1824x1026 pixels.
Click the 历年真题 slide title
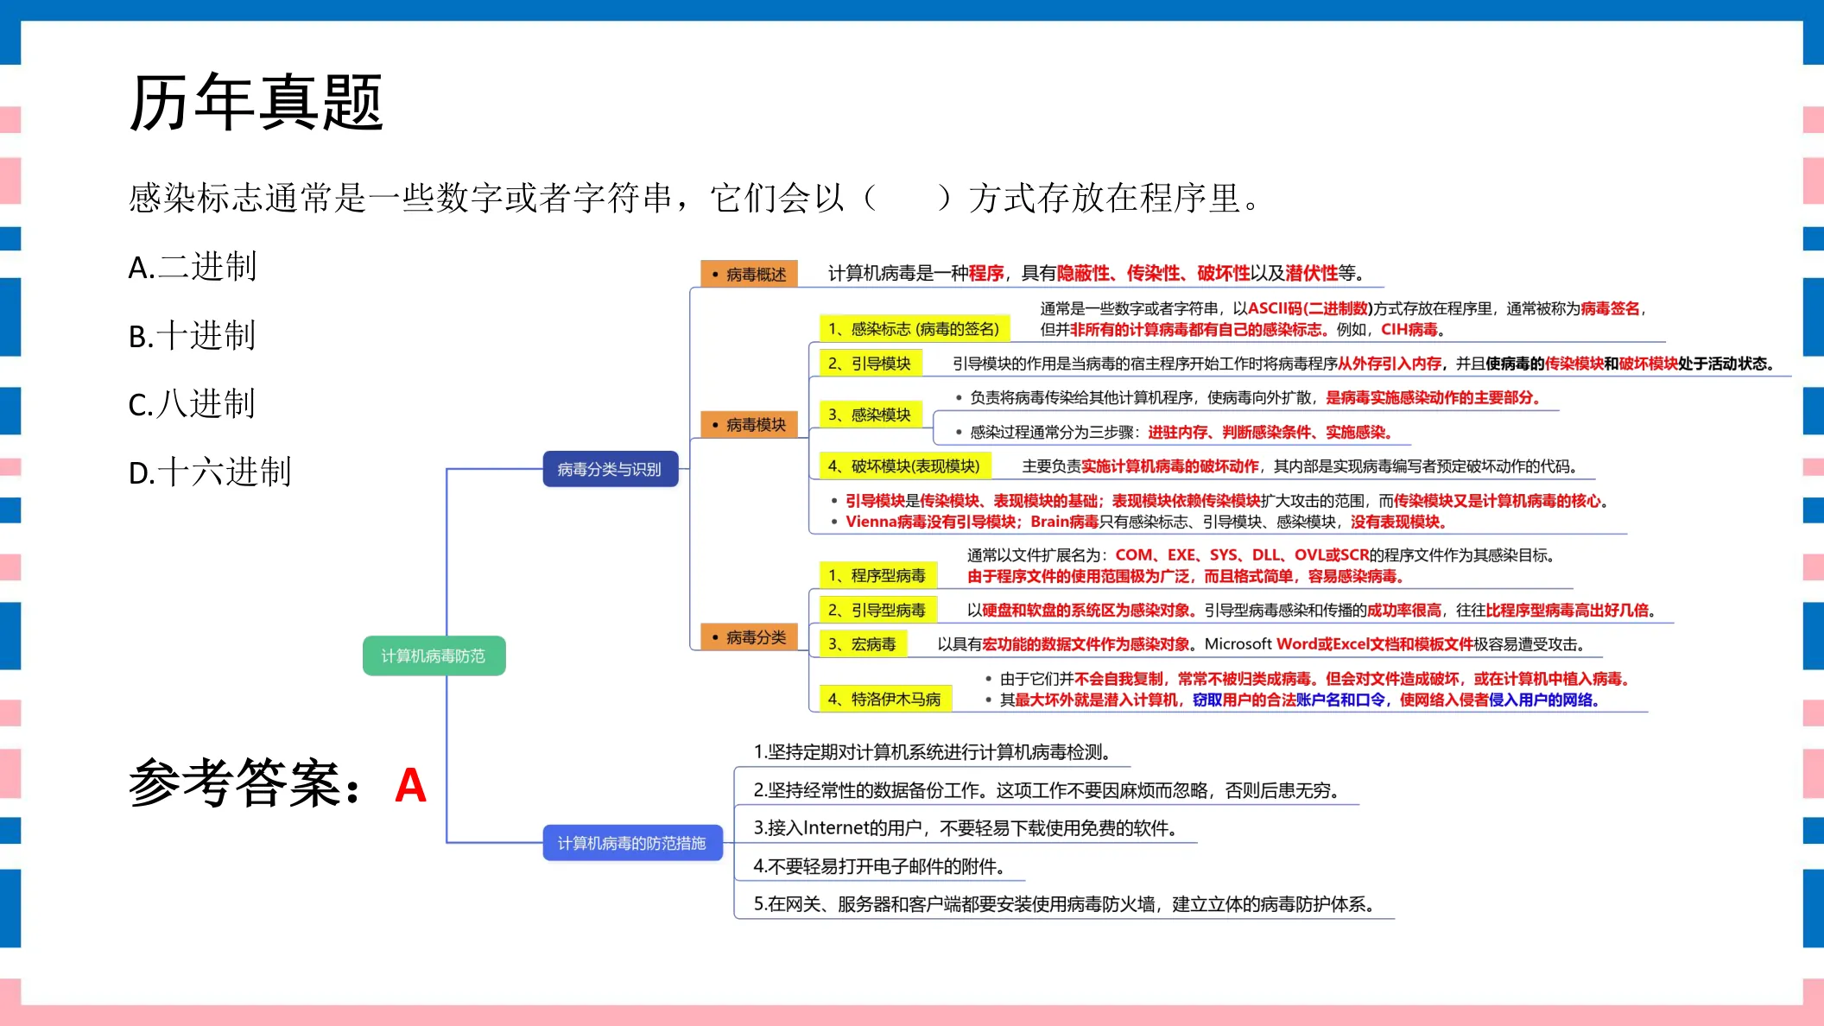tap(256, 103)
